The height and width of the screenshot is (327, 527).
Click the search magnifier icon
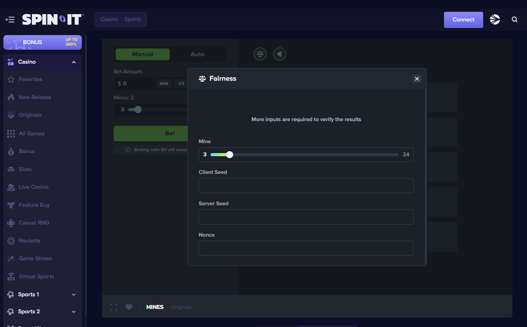click(x=515, y=20)
